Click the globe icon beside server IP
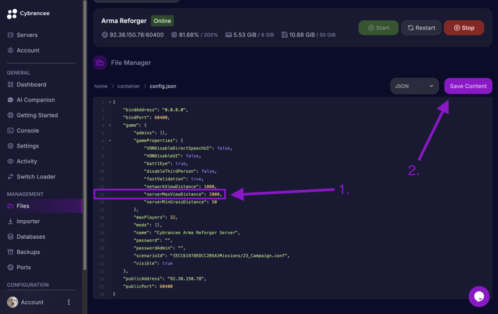The width and height of the screenshot is (498, 314). coord(105,35)
